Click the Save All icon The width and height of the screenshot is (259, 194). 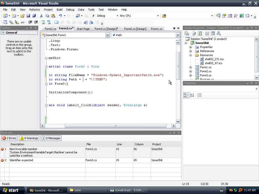click(34, 16)
